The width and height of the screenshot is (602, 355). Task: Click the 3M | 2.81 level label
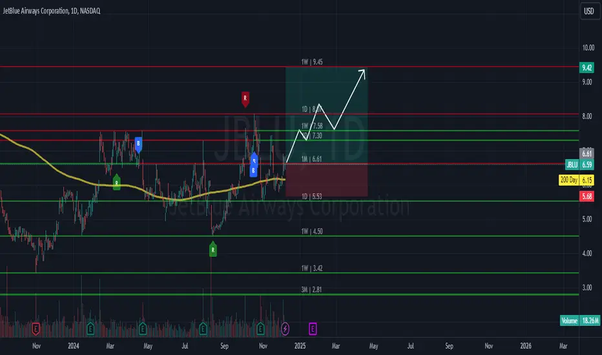tap(311, 289)
